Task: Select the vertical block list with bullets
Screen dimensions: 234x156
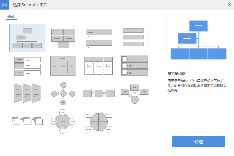Action: 27,66
